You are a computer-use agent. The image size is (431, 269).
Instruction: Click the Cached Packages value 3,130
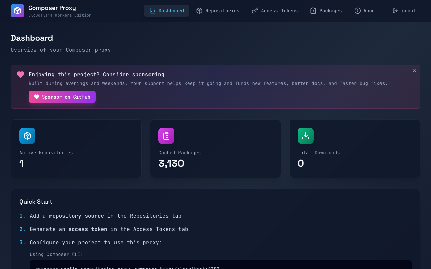(171, 163)
